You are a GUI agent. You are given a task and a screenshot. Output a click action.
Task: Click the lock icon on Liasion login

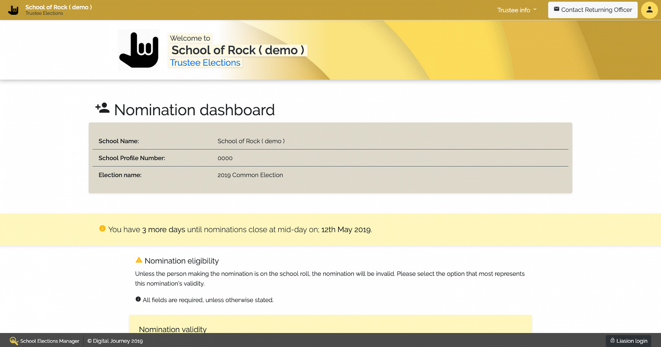612,340
